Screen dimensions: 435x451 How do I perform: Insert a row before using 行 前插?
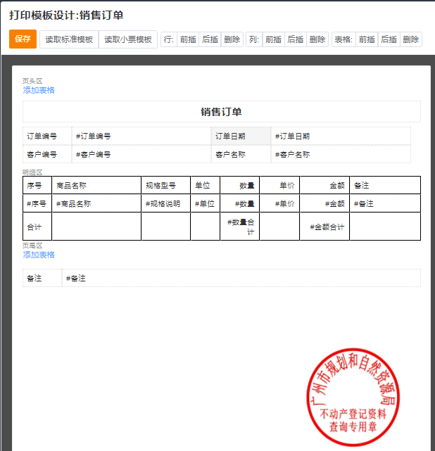click(188, 39)
